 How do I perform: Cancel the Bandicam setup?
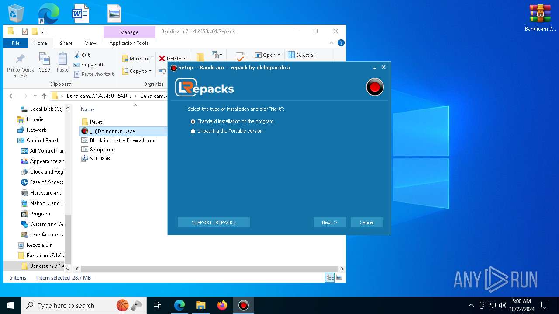(367, 222)
